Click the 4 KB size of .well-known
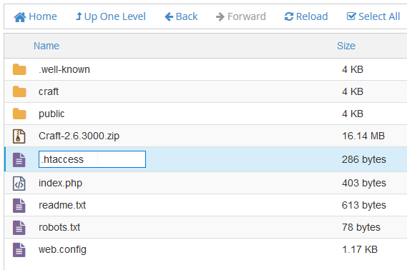 [x=353, y=69]
